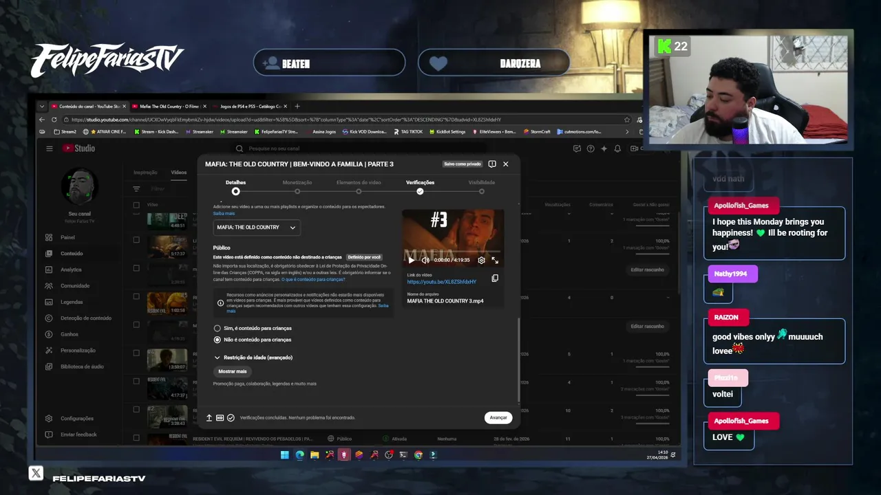Check the box for the 3:28:43 video row
This screenshot has height=495, width=881.
(136, 410)
